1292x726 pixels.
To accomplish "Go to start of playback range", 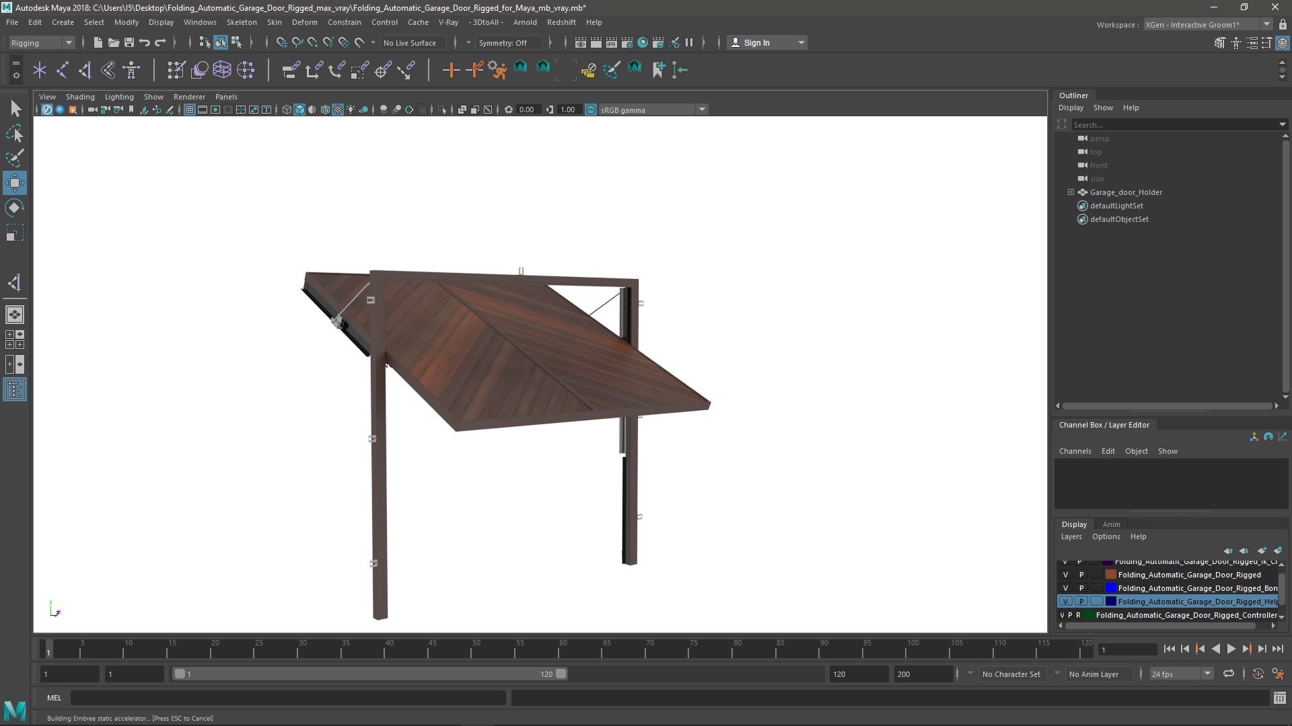I will click(1169, 649).
